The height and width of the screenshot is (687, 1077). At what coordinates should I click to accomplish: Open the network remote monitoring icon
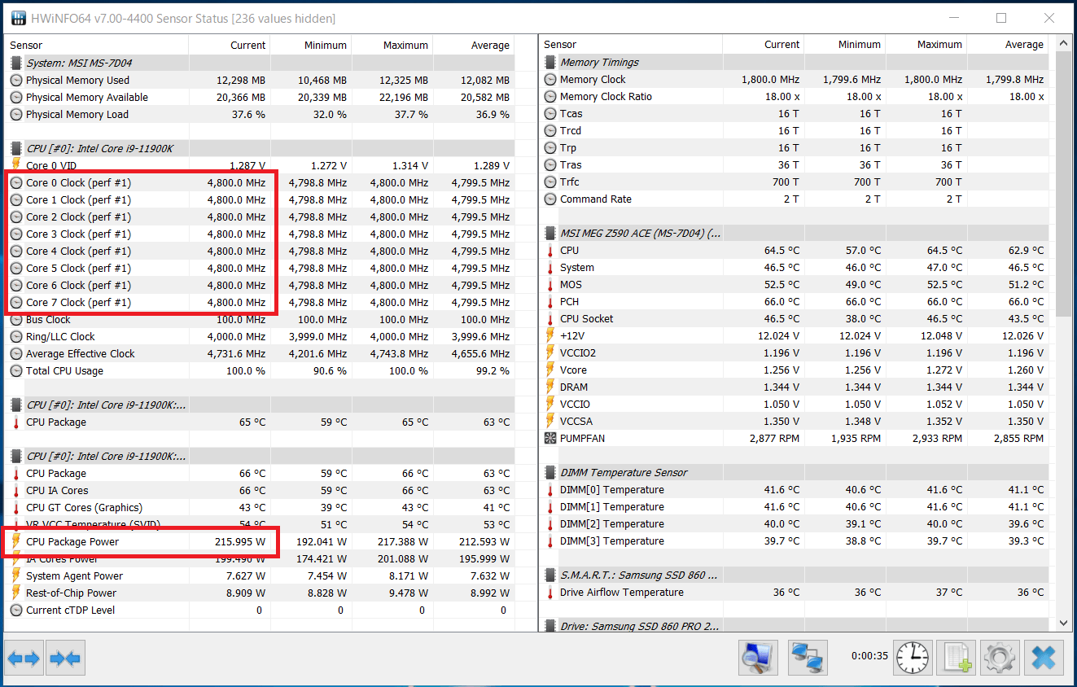(808, 657)
